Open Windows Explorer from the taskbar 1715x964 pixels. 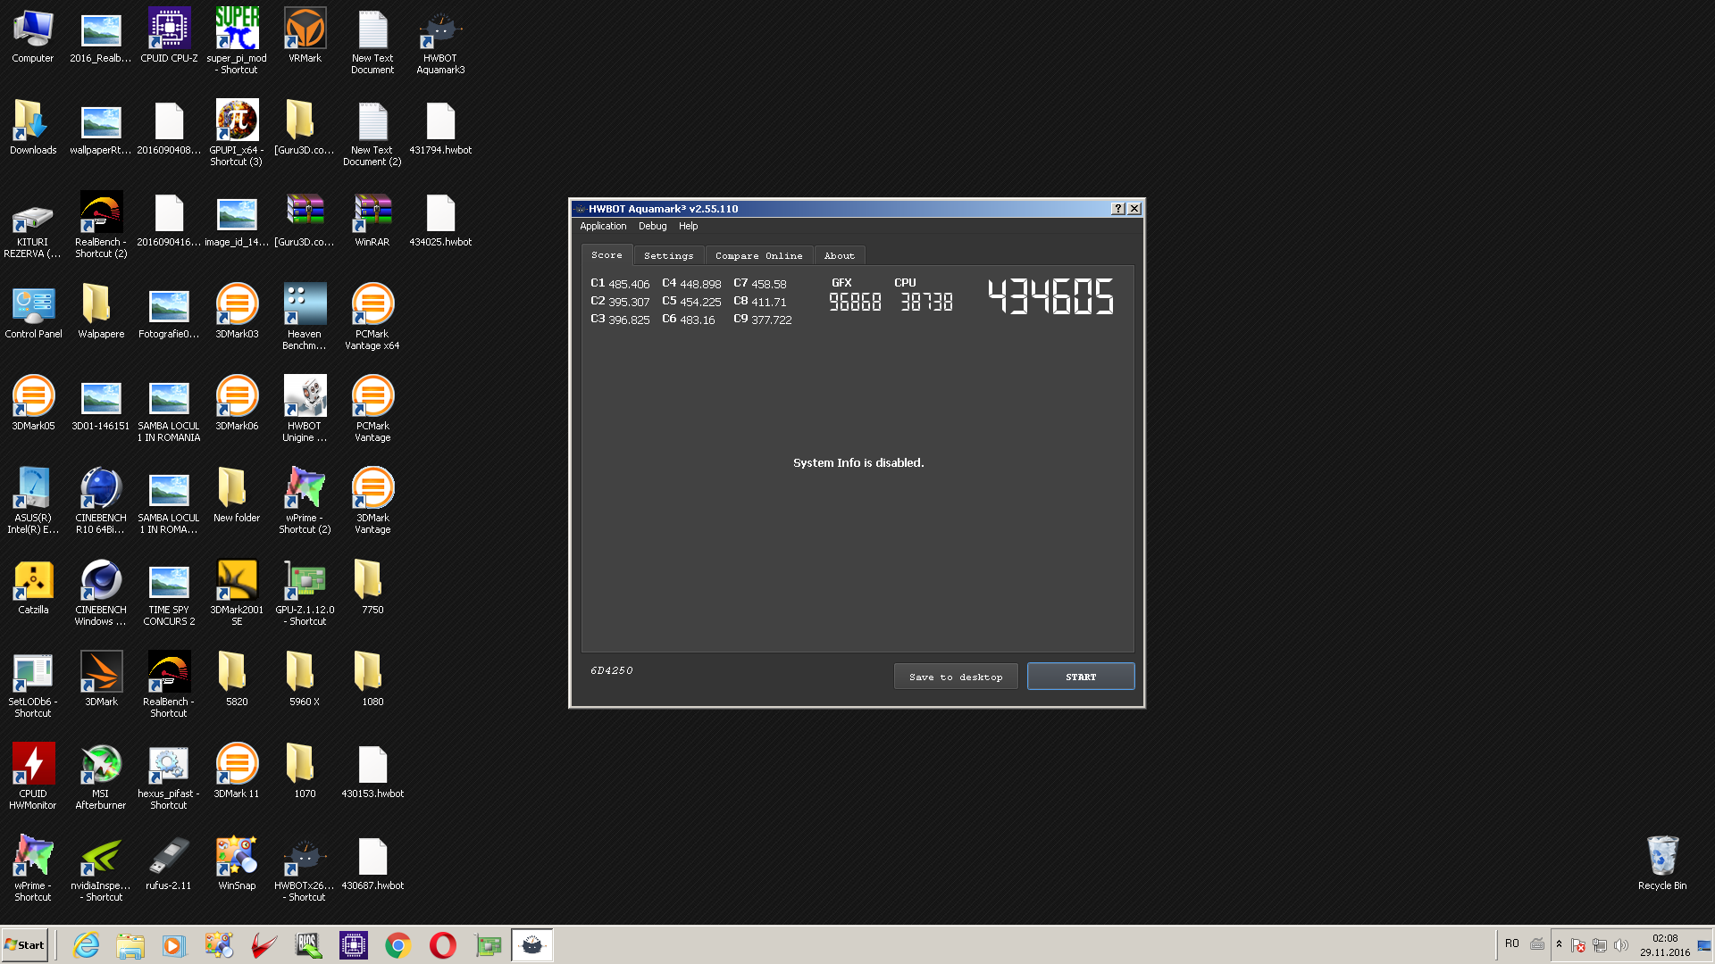coord(130,944)
